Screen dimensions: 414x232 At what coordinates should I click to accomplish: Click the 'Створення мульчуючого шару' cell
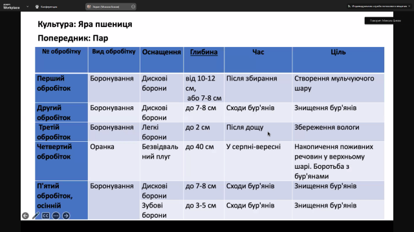tap(338, 88)
